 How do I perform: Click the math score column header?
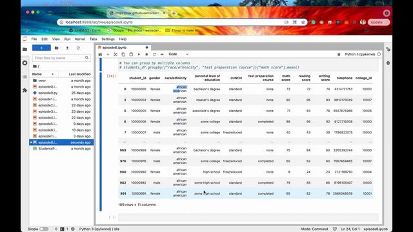coord(286,78)
